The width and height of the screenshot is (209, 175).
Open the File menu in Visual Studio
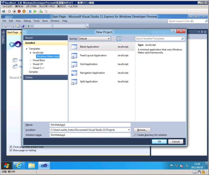tap(4, 21)
